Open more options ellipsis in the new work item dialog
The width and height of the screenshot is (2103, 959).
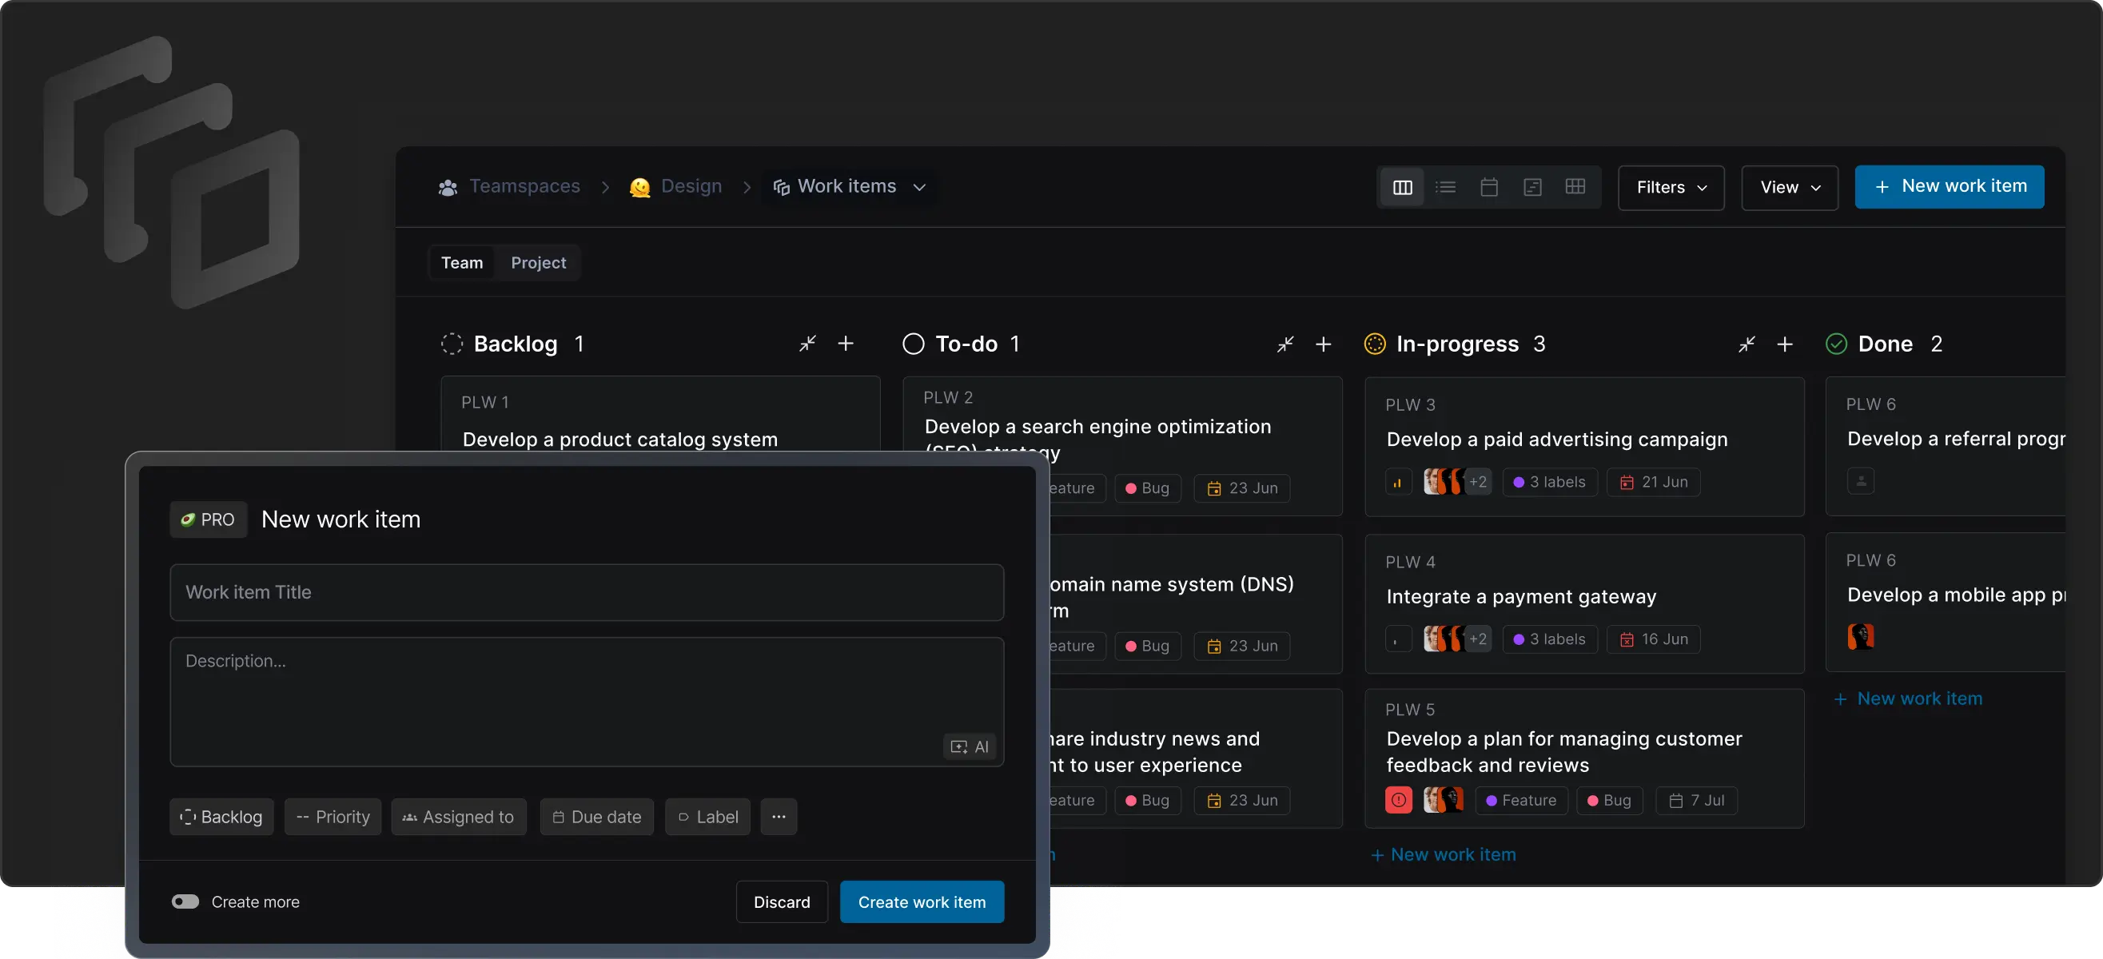[778, 817]
